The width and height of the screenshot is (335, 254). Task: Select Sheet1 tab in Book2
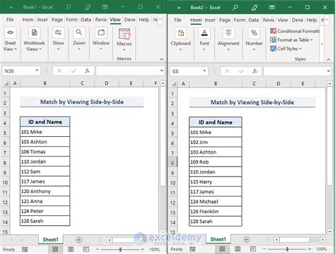218,239
